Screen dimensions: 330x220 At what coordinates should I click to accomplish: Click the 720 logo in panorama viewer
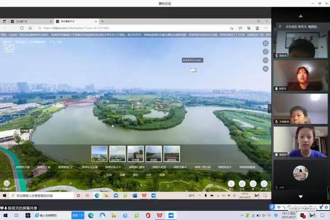click(x=9, y=48)
